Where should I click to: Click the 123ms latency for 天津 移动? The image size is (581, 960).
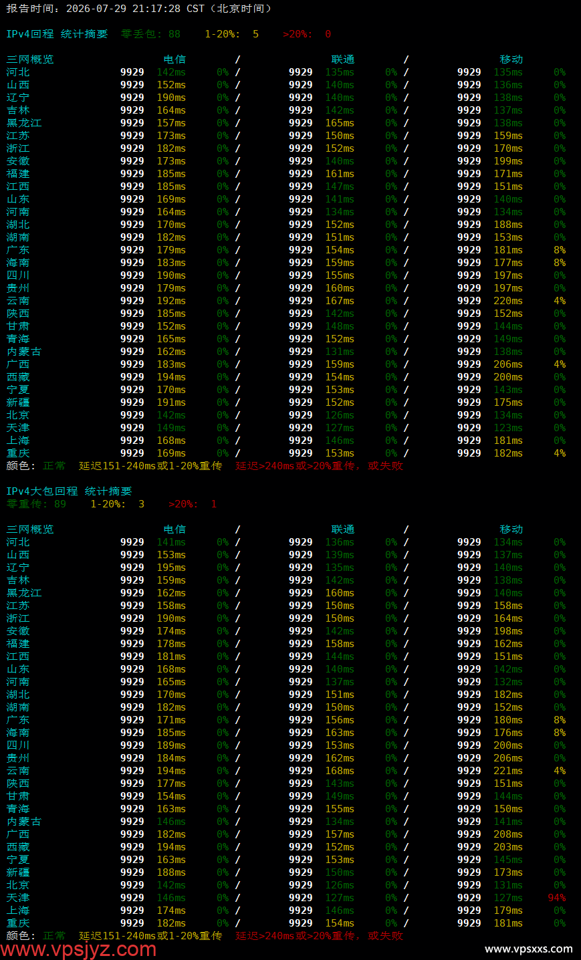tap(508, 428)
